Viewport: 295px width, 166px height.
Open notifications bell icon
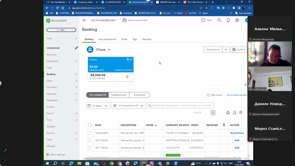point(228,20)
